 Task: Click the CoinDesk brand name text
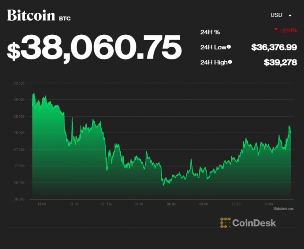(254, 223)
